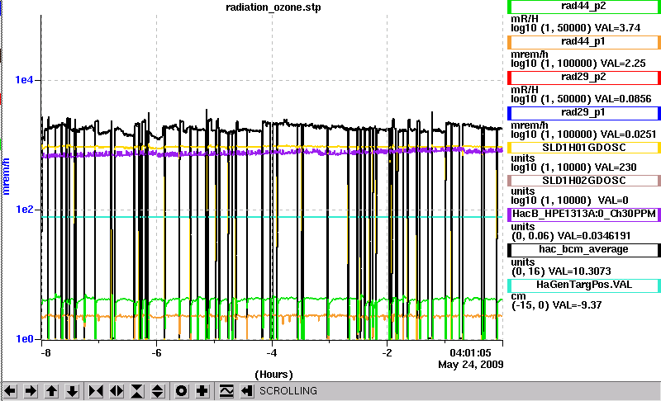Click the return-to-scrolling arrow icon

[x=247, y=391]
